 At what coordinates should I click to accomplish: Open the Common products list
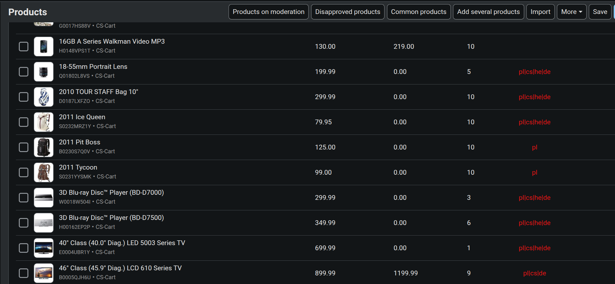(x=419, y=12)
